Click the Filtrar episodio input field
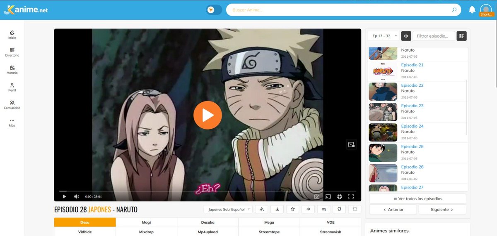 click(x=434, y=36)
